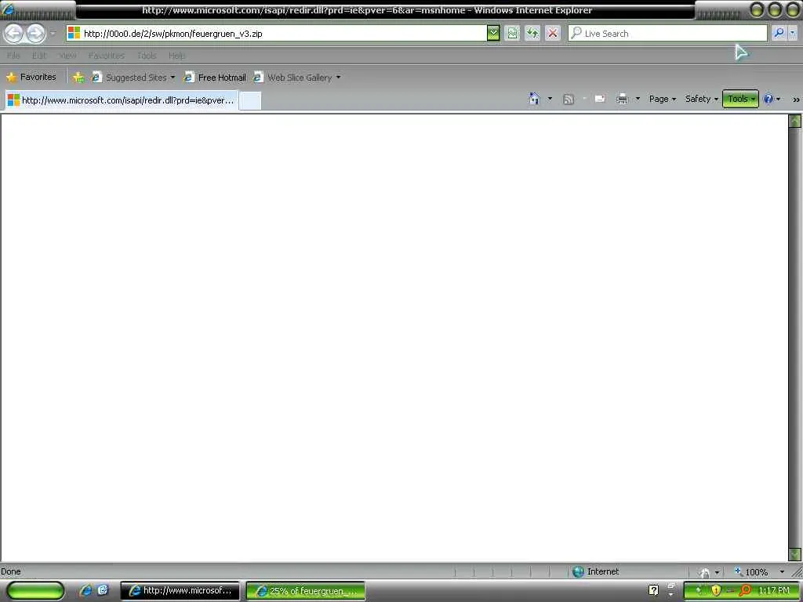Switch to 25% of feuergruen download taskbar button
This screenshot has height=602, width=803.
click(305, 591)
